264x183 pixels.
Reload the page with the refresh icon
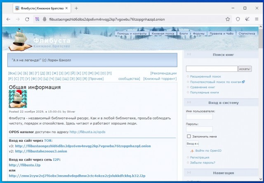click(x=27, y=19)
